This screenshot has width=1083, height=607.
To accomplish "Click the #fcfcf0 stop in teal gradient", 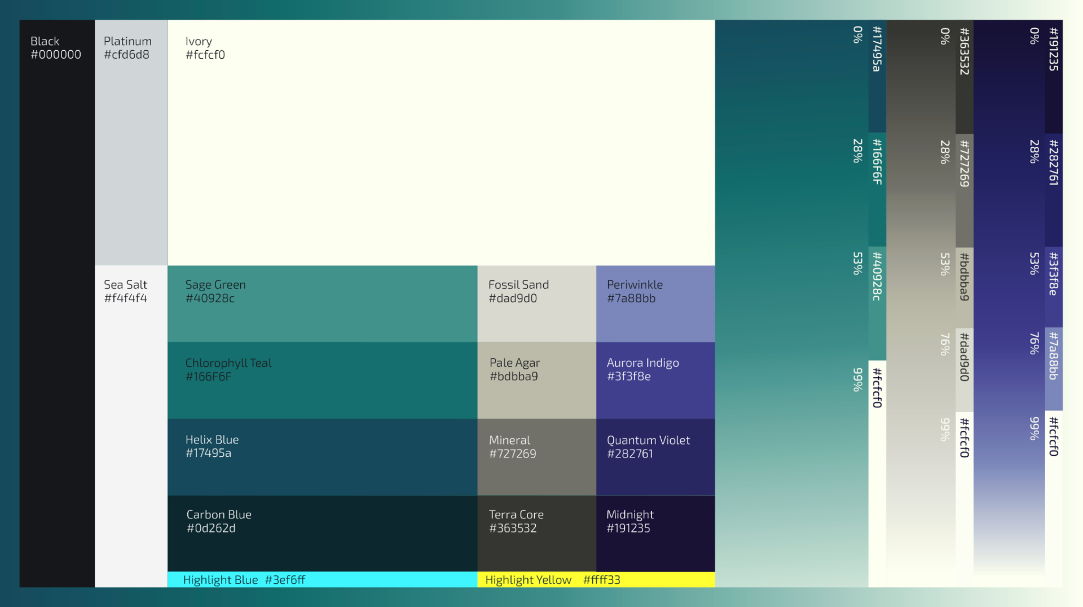I will click(x=877, y=474).
